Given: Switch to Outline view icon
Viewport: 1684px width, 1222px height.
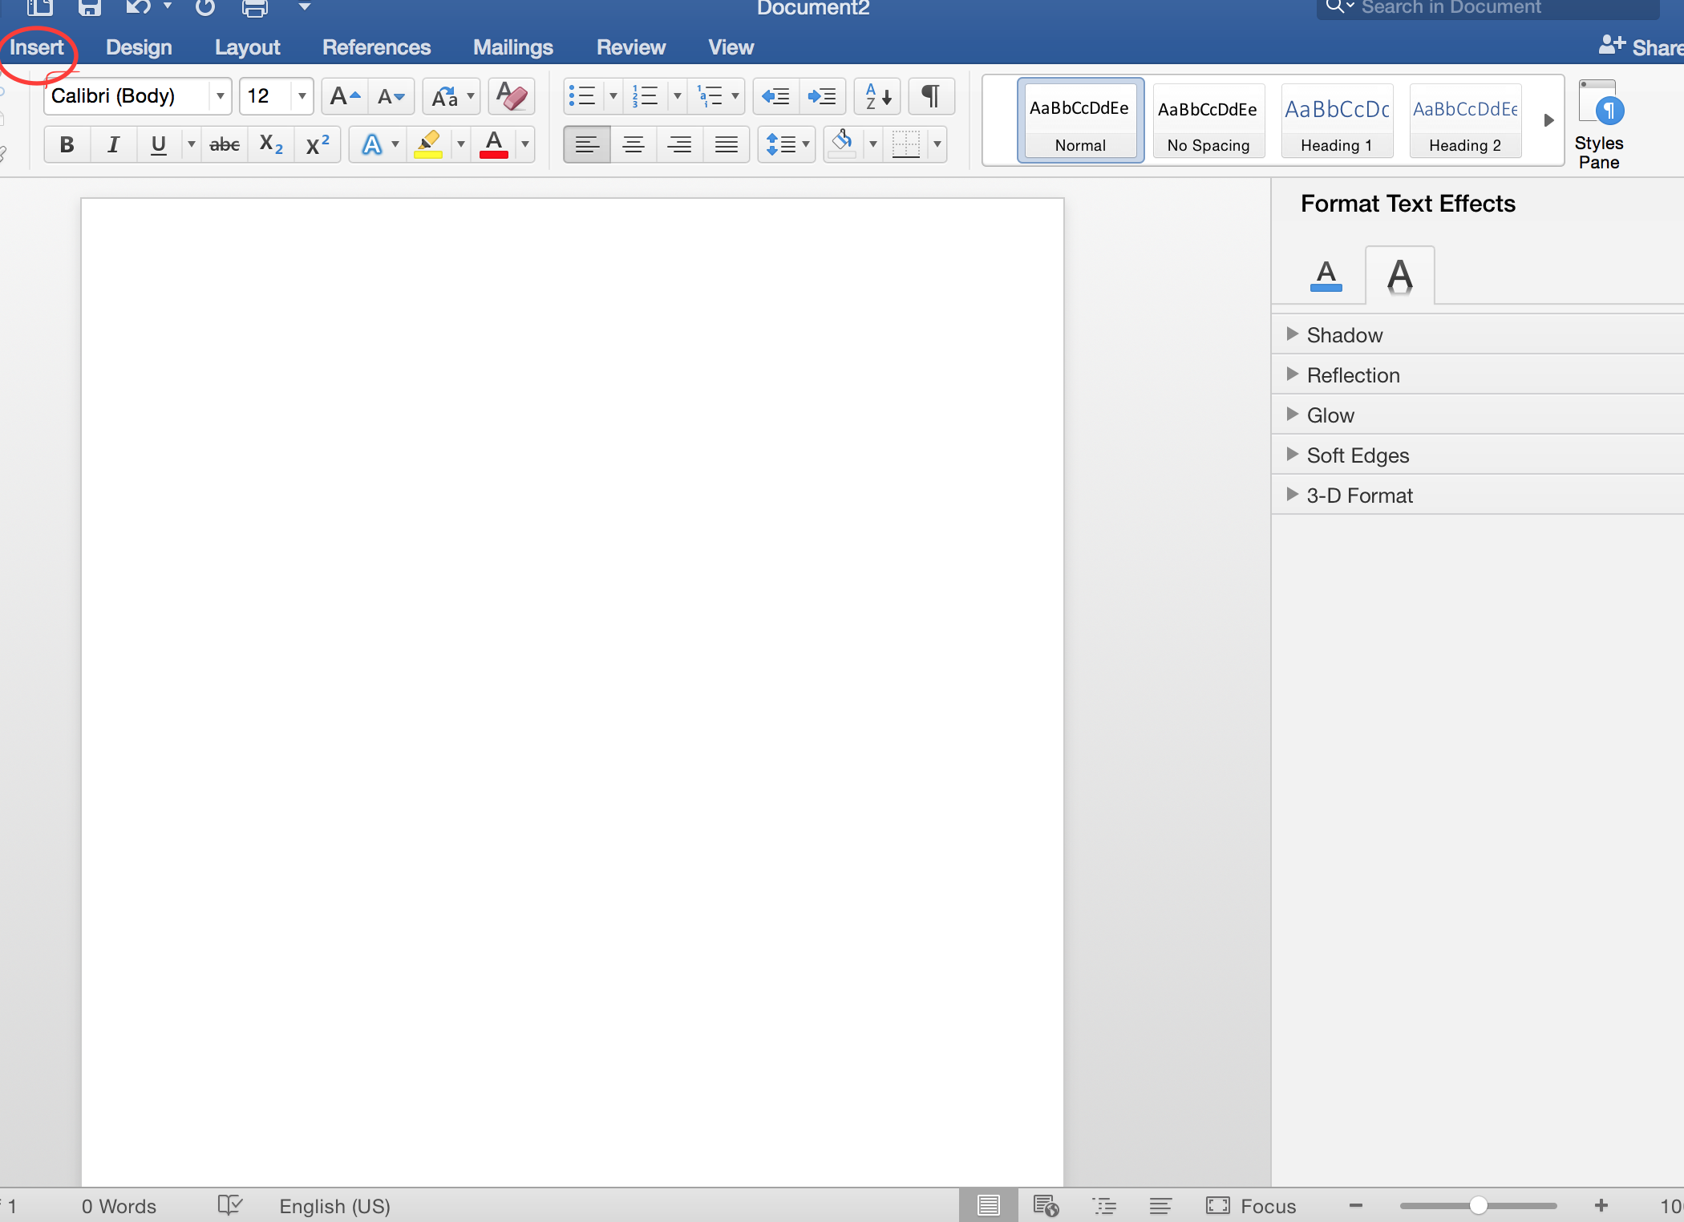Looking at the screenshot, I should click(x=1104, y=1205).
